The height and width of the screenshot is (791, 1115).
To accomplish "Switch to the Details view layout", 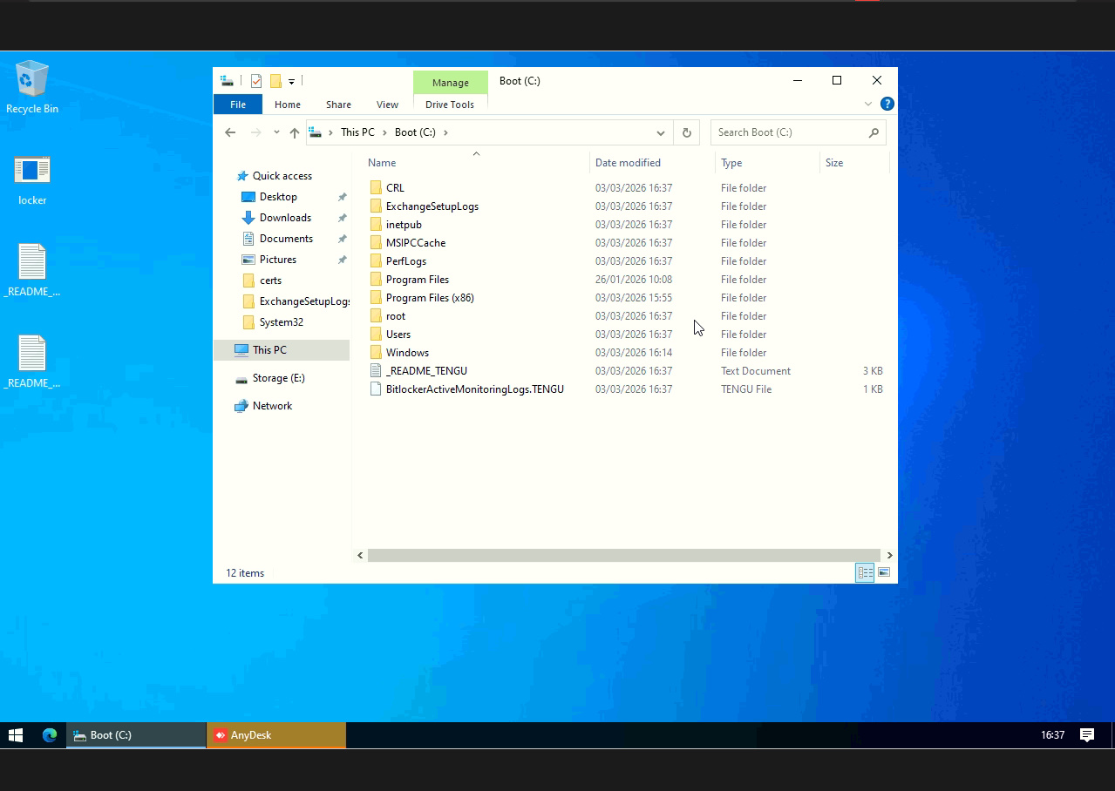I will tap(865, 572).
